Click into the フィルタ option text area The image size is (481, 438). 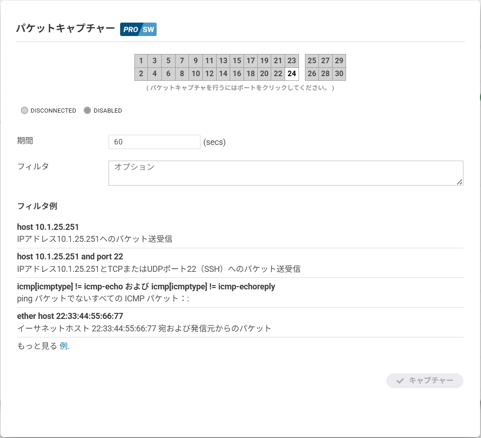285,173
